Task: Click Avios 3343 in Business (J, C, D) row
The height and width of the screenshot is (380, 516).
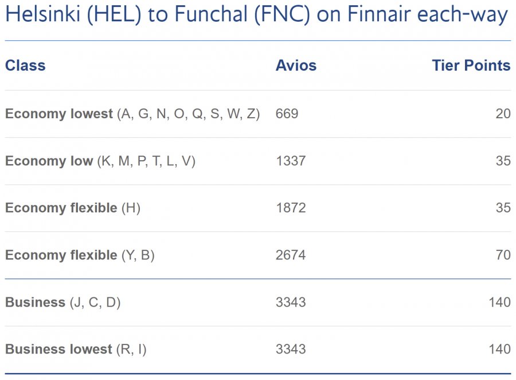Action: click(291, 302)
